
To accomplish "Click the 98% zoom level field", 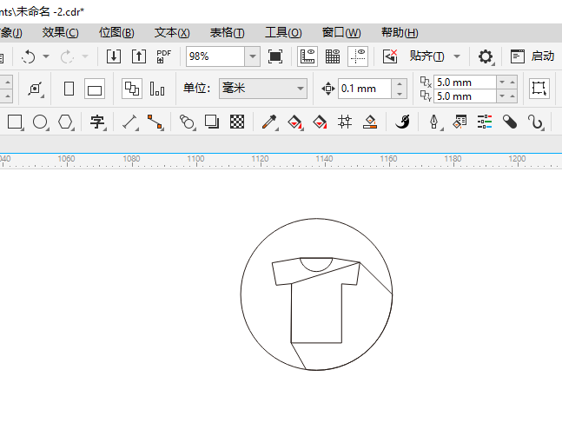I will [x=215, y=56].
